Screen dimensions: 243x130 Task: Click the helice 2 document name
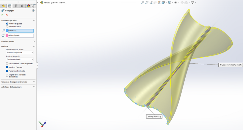tap(55, 3)
